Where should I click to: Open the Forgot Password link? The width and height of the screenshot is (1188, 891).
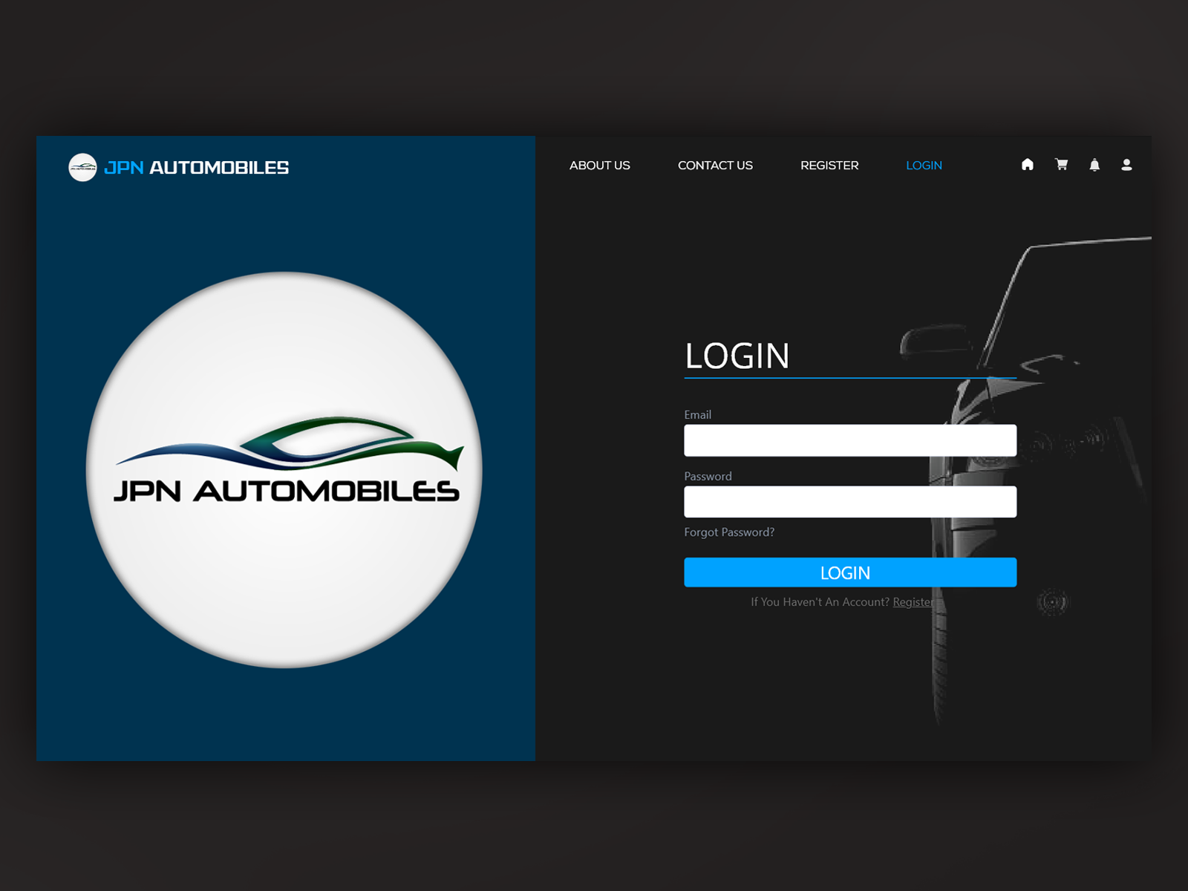click(x=728, y=532)
